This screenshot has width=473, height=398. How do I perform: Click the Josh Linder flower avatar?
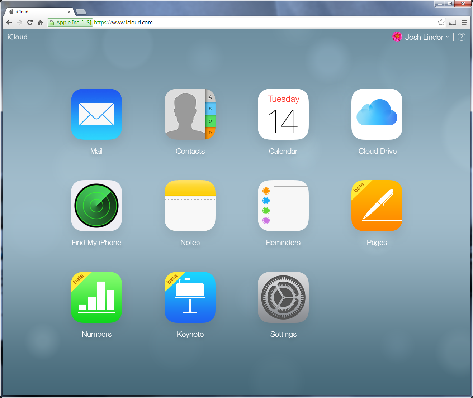click(397, 37)
